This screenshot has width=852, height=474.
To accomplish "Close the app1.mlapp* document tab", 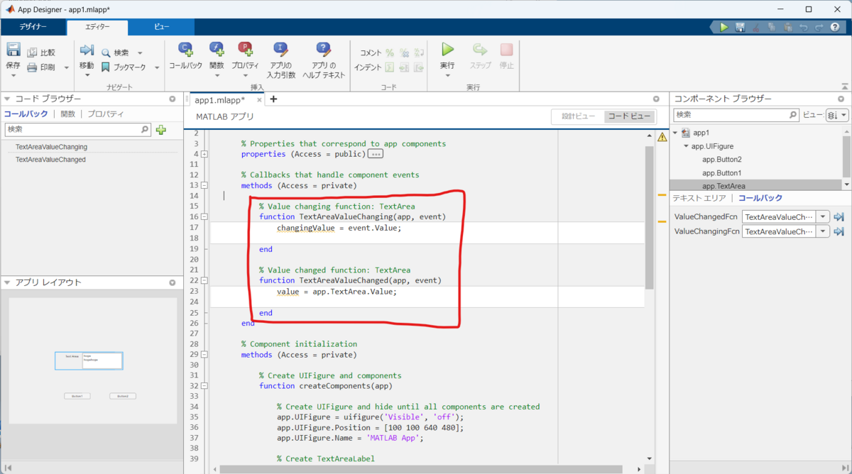I will (259, 100).
